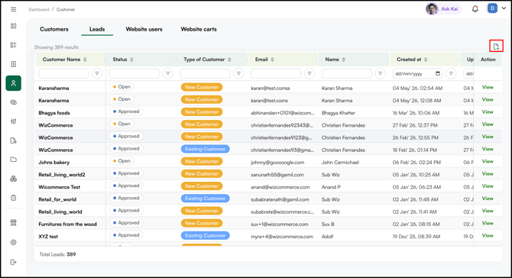512x278 pixels.
Task: Click the johnny@gooooogle.com email cell
Action: pos(277,162)
